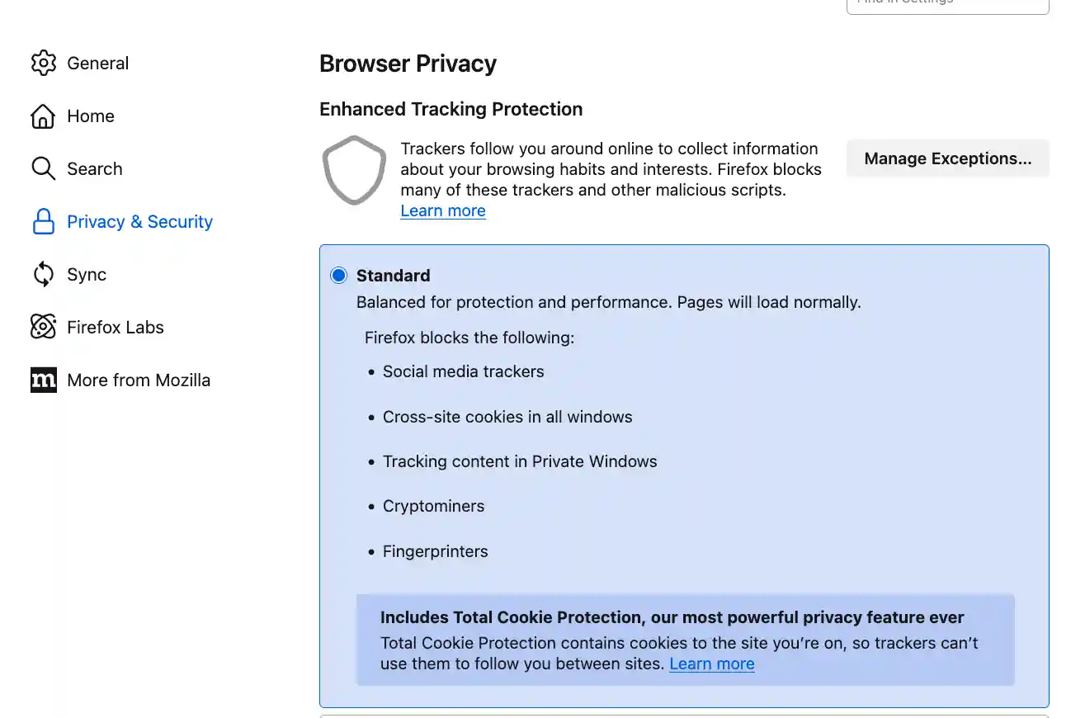Click the Firefox Labs atom icon
This screenshot has width=1071, height=718.
tap(43, 327)
